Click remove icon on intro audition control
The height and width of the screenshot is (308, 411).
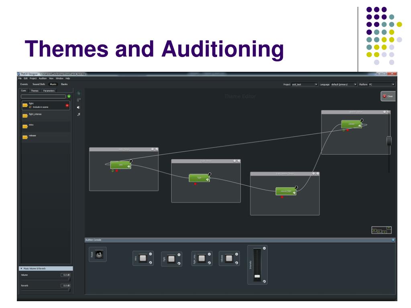tap(151, 254)
